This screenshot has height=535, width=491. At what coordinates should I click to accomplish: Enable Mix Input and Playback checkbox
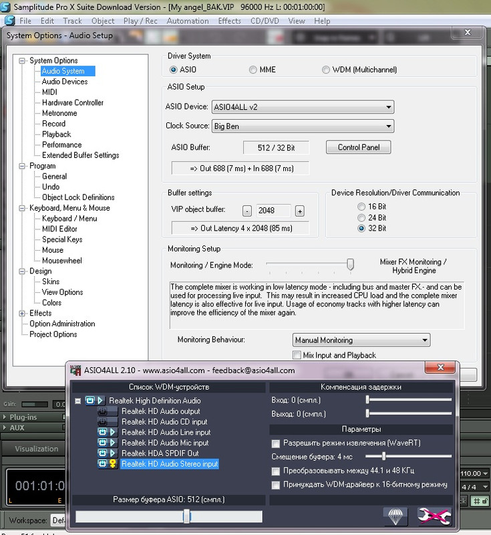[297, 355]
